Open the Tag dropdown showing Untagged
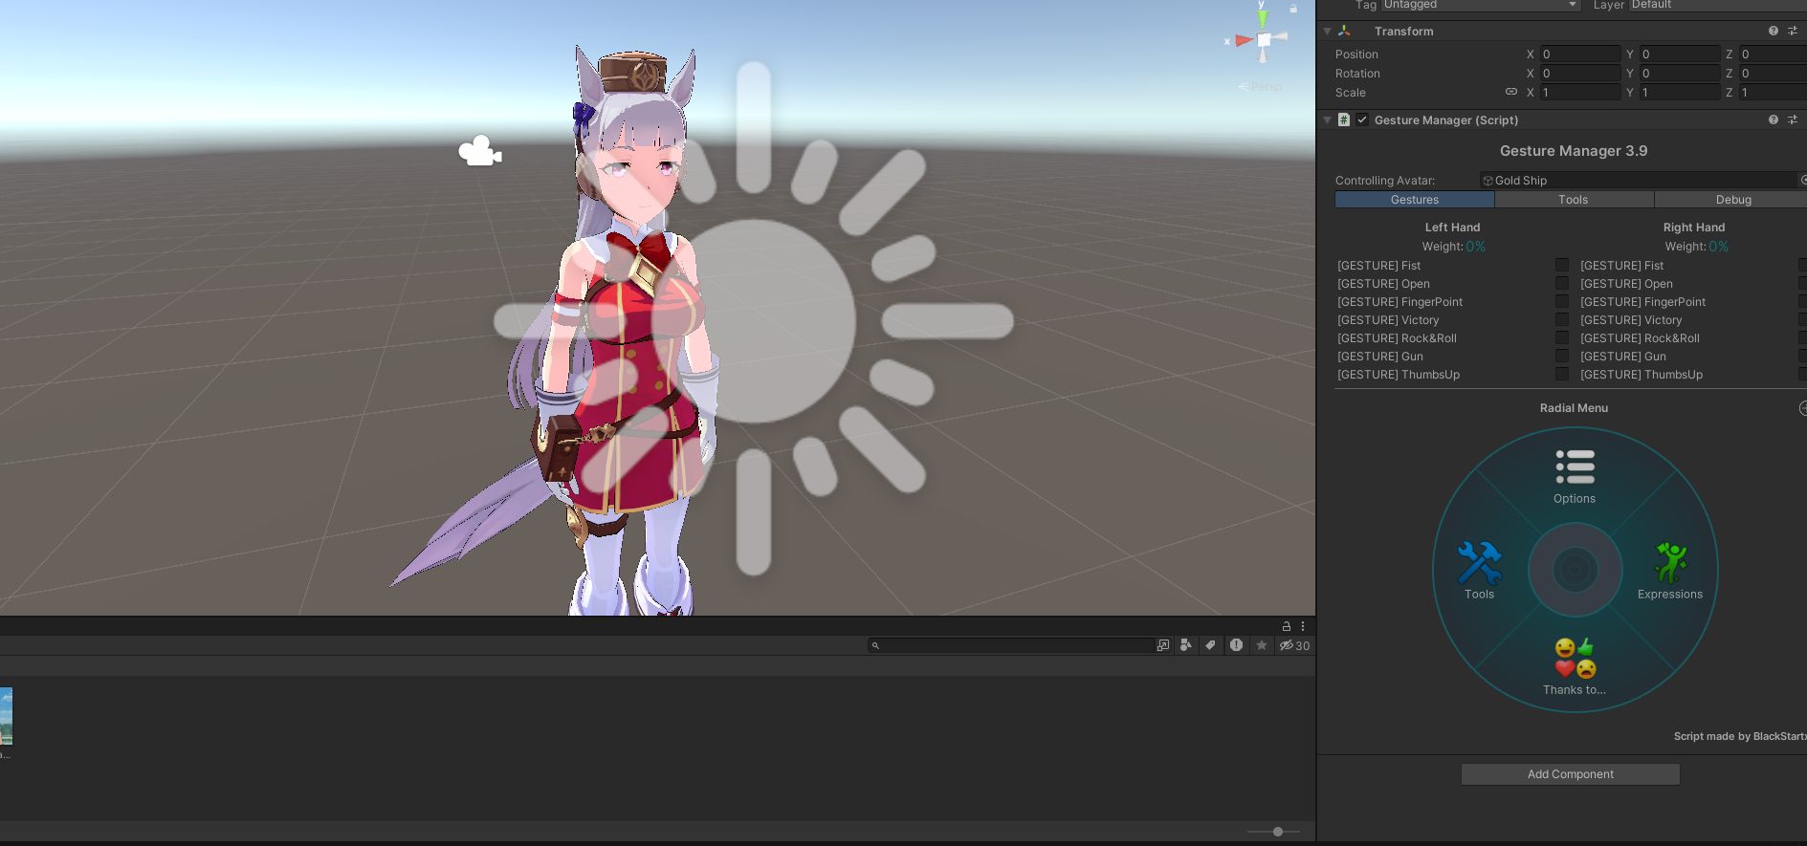 tap(1481, 5)
